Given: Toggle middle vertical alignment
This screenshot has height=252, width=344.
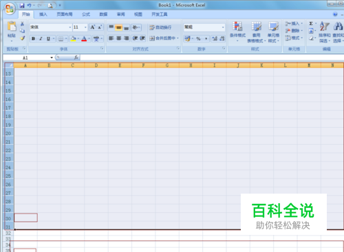Looking at the screenshot, I should click(x=119, y=27).
